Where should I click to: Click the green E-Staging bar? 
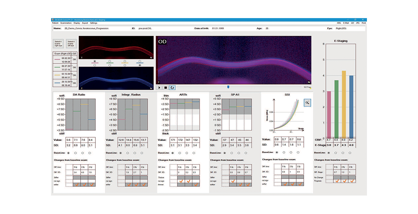click(336, 109)
